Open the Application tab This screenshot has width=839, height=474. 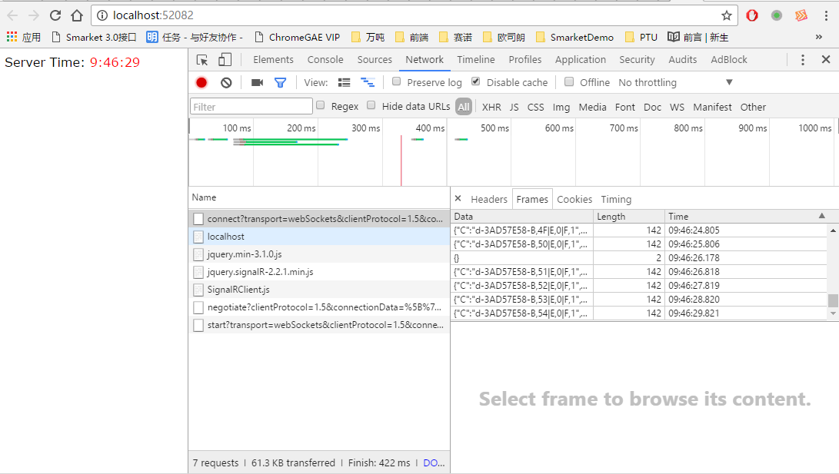581,60
